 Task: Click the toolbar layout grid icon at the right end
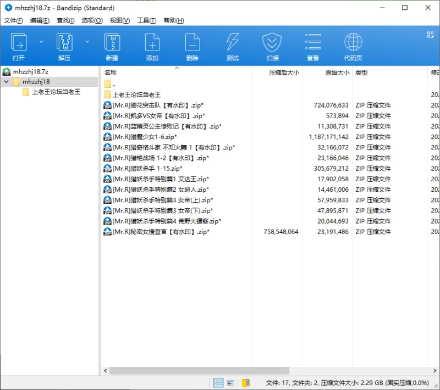point(430,35)
